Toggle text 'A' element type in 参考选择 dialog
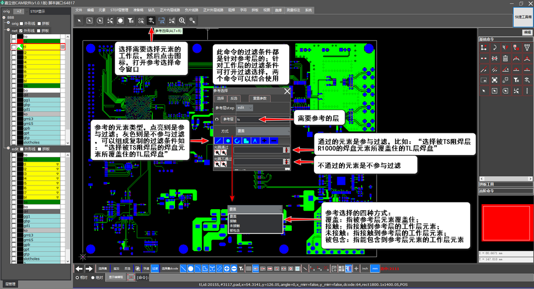 [255, 140]
